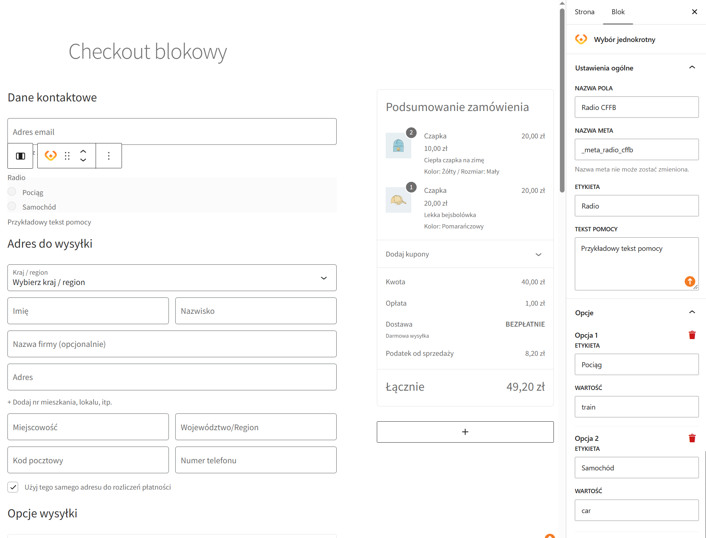Select the Pociąg radio option
706x538 pixels.
coord(12,192)
